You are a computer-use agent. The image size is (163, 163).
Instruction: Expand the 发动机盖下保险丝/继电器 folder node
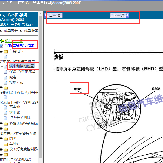pos(1,88)
